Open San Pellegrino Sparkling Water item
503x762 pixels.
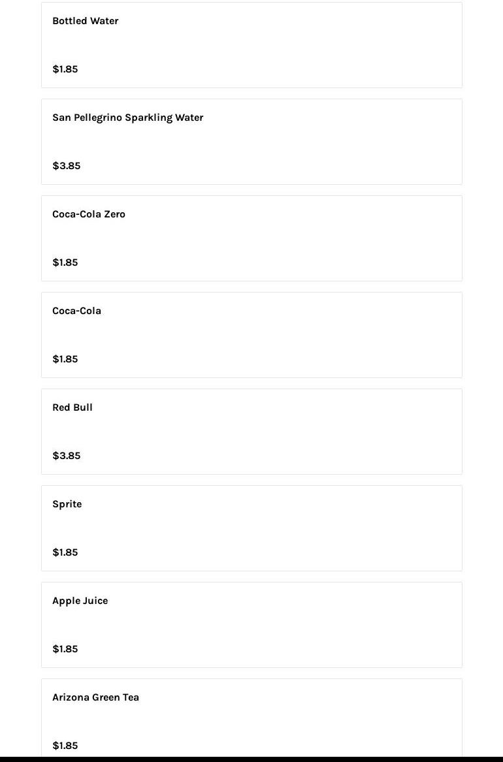[x=127, y=118]
